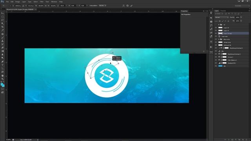Select the Properties panel tab
Screen dimensions: 251x141
184,11
